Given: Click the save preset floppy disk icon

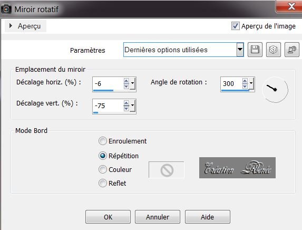Looking at the screenshot, I should coord(255,50).
